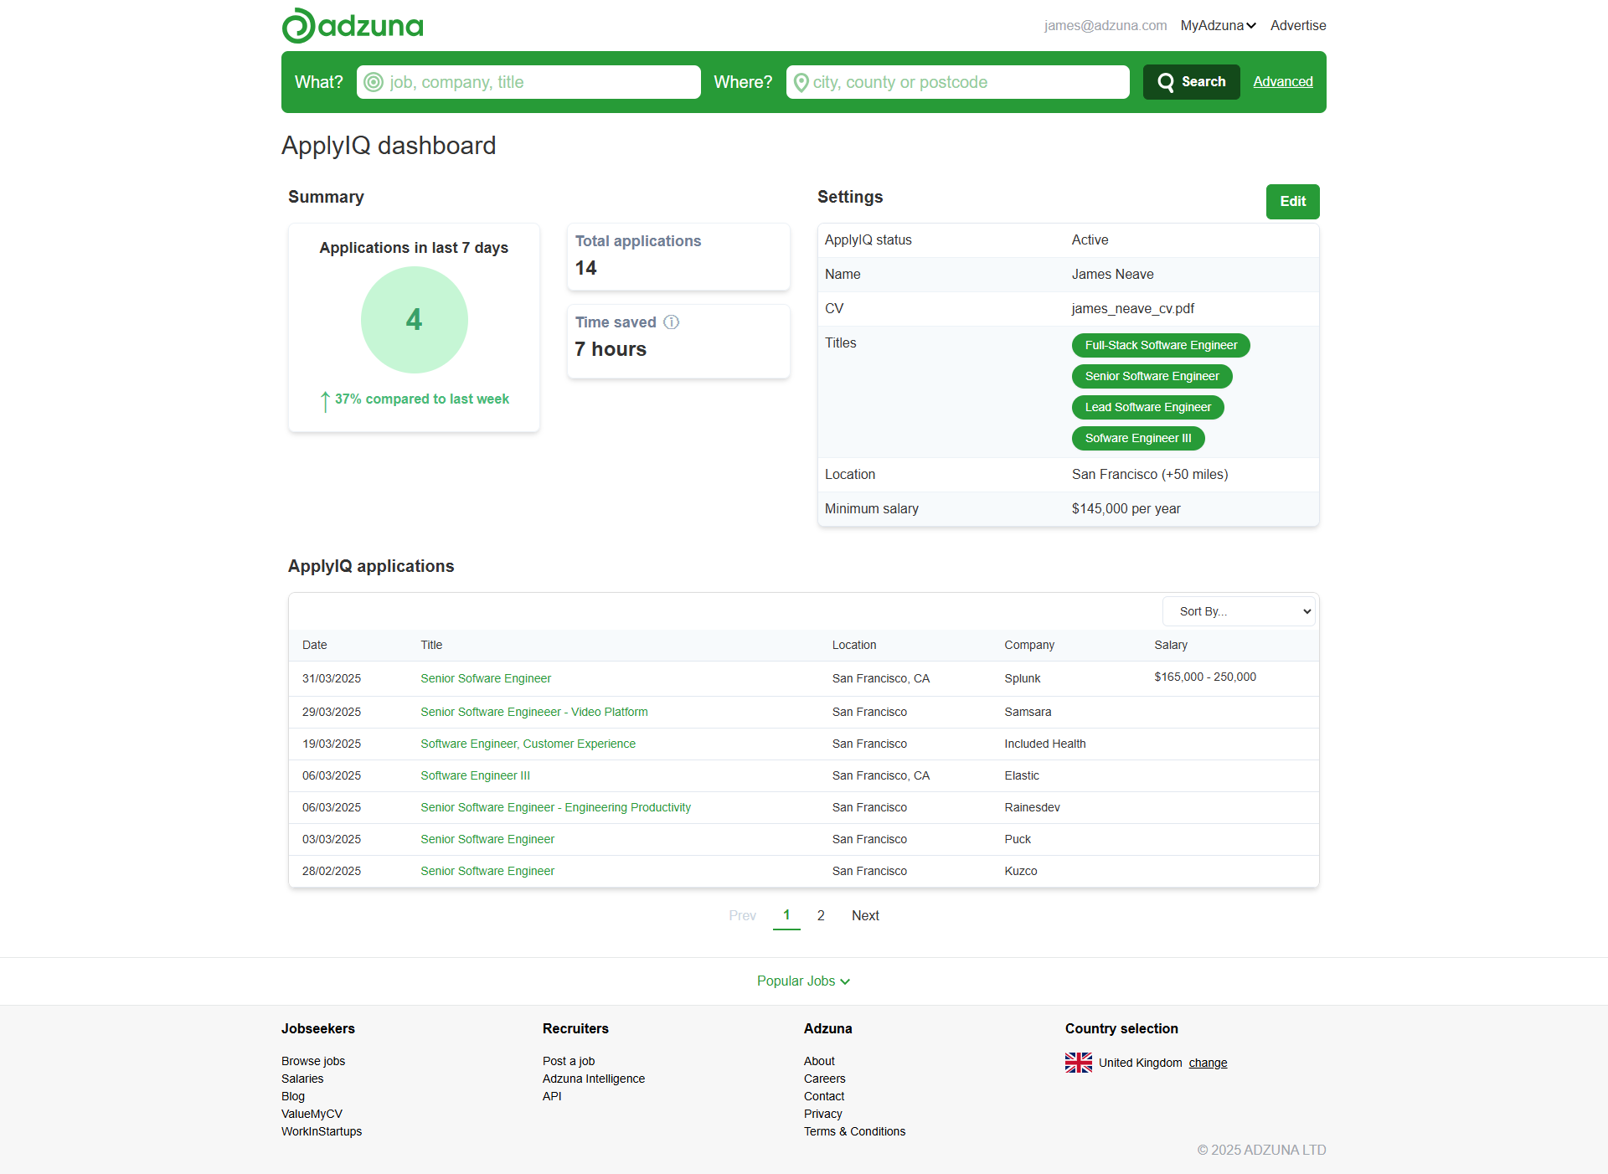Click the james@adzuna.com email text
Image resolution: width=1608 pixels, height=1174 pixels.
1105,25
